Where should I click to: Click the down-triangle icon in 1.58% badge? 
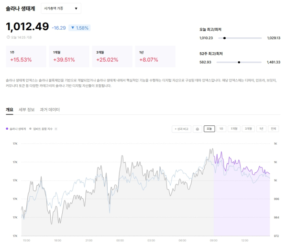coord(73,28)
